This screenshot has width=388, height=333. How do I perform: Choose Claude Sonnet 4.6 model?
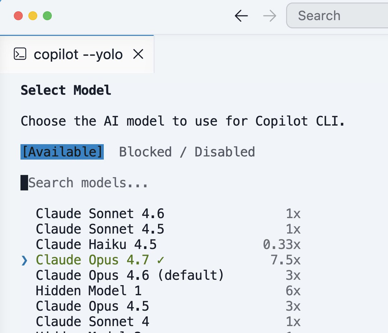(x=168, y=214)
